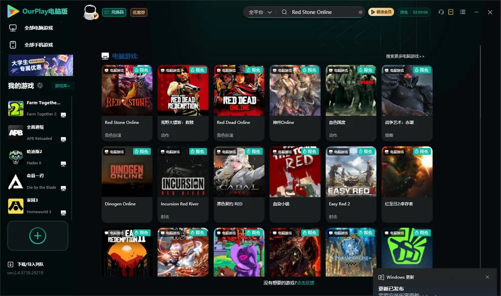Open the main menu list icon
The height and width of the screenshot is (296, 501).
[x=462, y=12]
